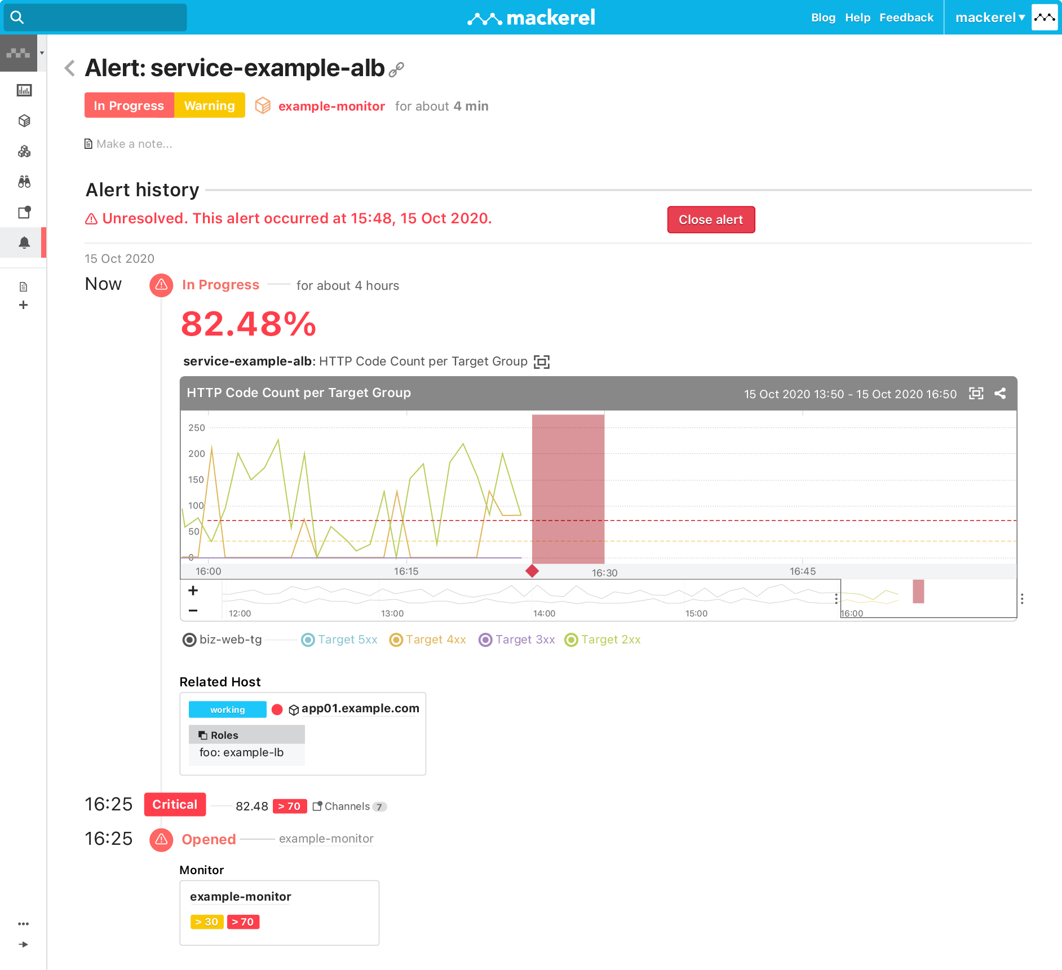Click the 82.48% alert value
1062x970 pixels.
tap(249, 324)
